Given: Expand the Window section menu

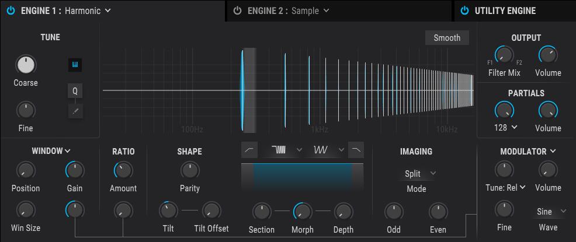Looking at the screenshot, I should pos(51,151).
